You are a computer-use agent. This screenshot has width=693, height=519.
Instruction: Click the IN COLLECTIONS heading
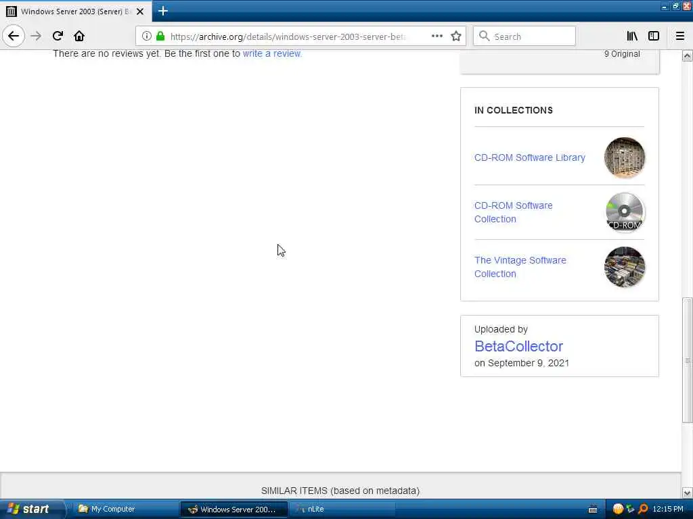[x=514, y=110]
